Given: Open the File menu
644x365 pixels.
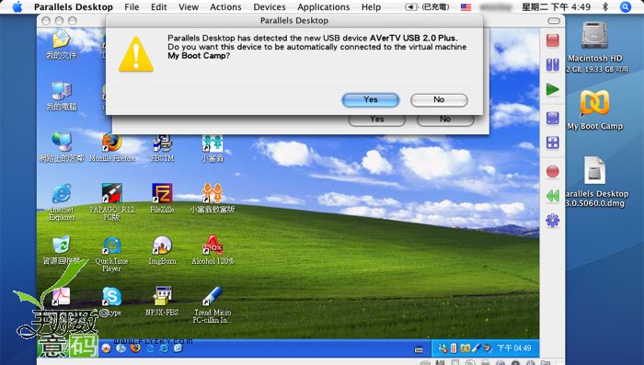Looking at the screenshot, I should point(132,7).
